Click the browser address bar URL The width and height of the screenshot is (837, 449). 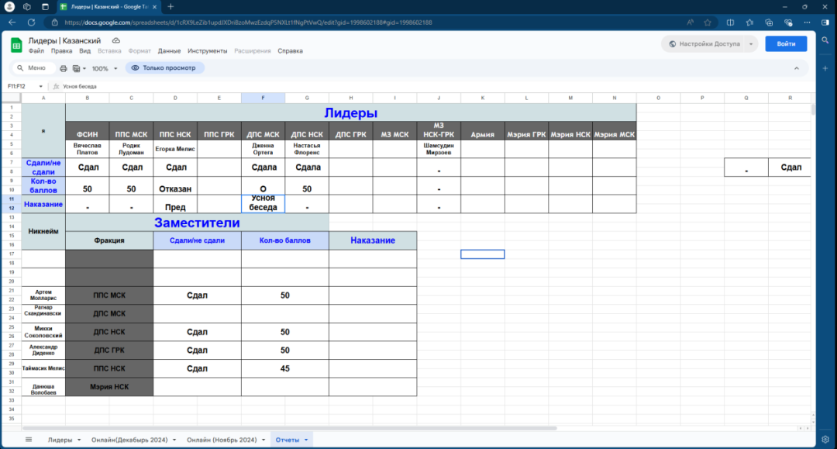click(248, 22)
